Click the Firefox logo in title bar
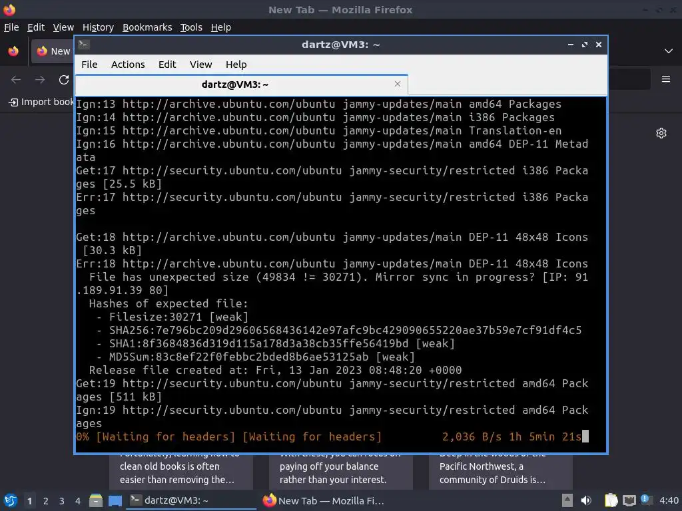682x511 pixels. tap(9, 9)
